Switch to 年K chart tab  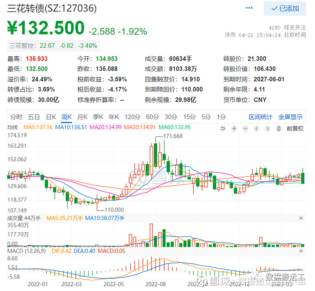click(114, 117)
